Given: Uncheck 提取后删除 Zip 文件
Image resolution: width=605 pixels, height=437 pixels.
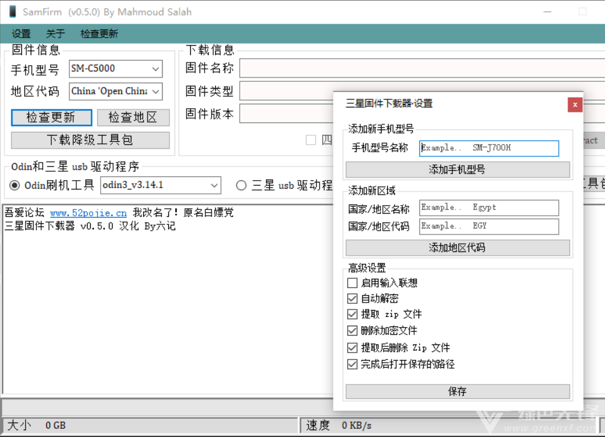Looking at the screenshot, I should (352, 347).
